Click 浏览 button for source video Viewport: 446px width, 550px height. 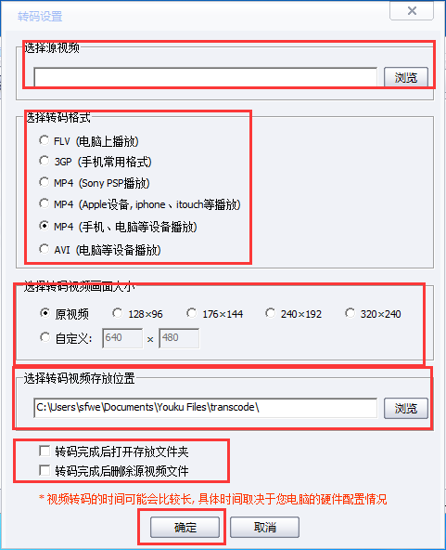click(x=406, y=77)
